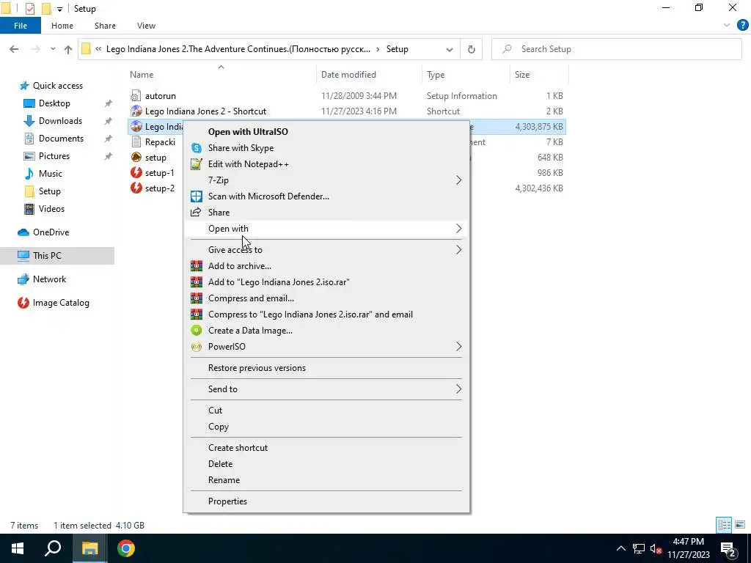Click WinRAR icon beside Compress and email
The height and width of the screenshot is (563, 751).
pos(197,298)
